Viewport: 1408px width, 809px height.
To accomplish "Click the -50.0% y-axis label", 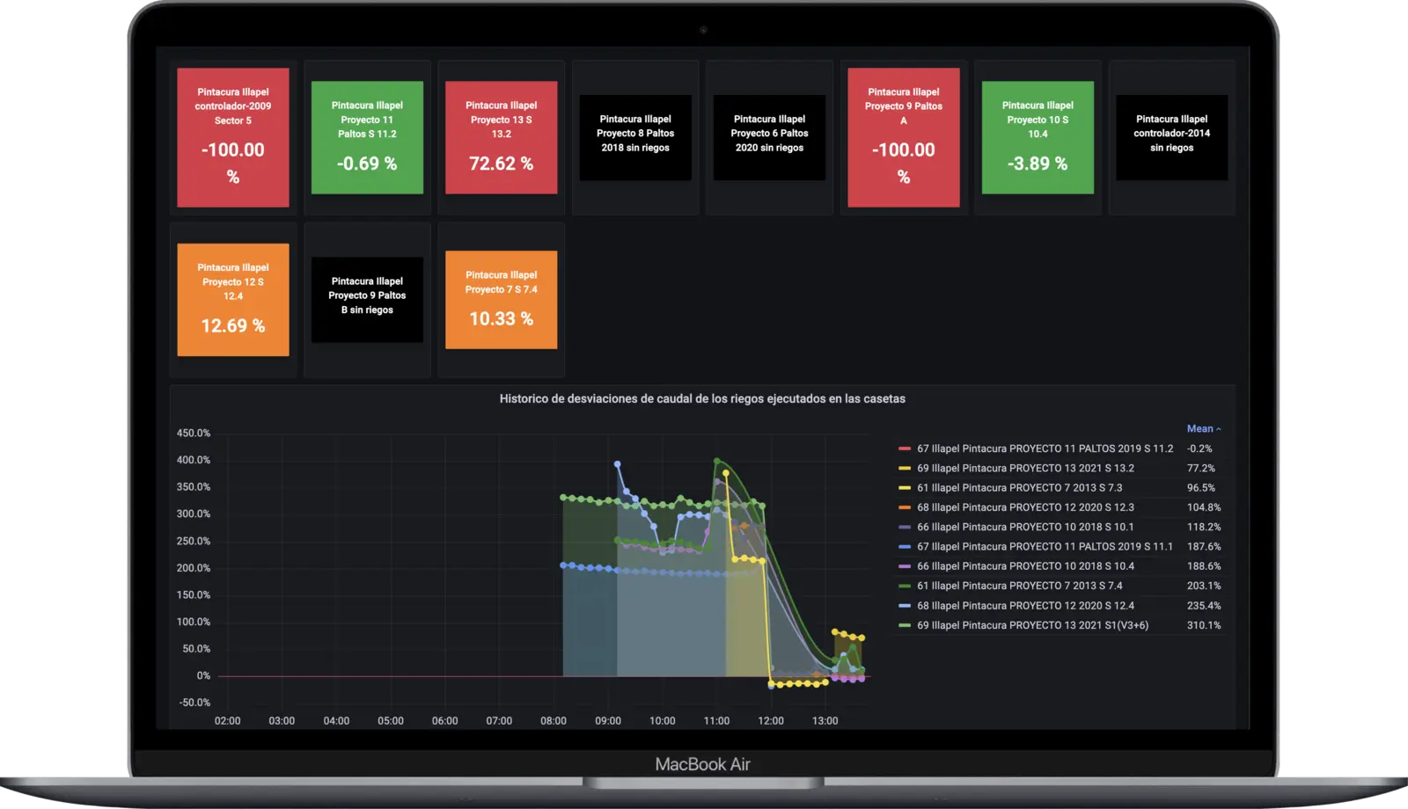I will 194,703.
